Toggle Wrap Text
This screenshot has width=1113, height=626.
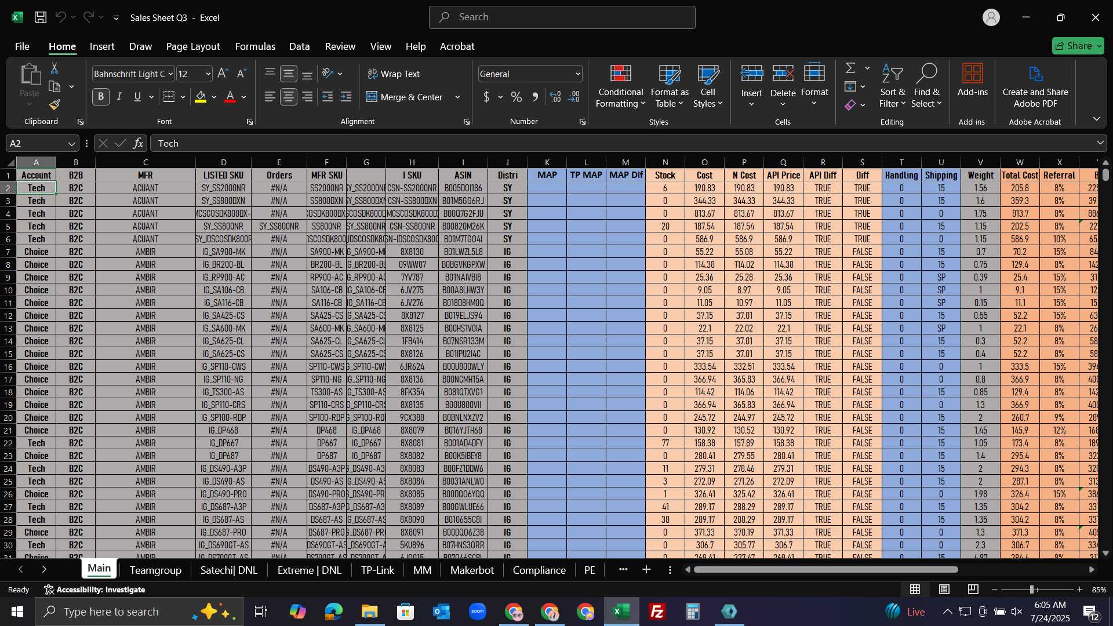(x=394, y=74)
